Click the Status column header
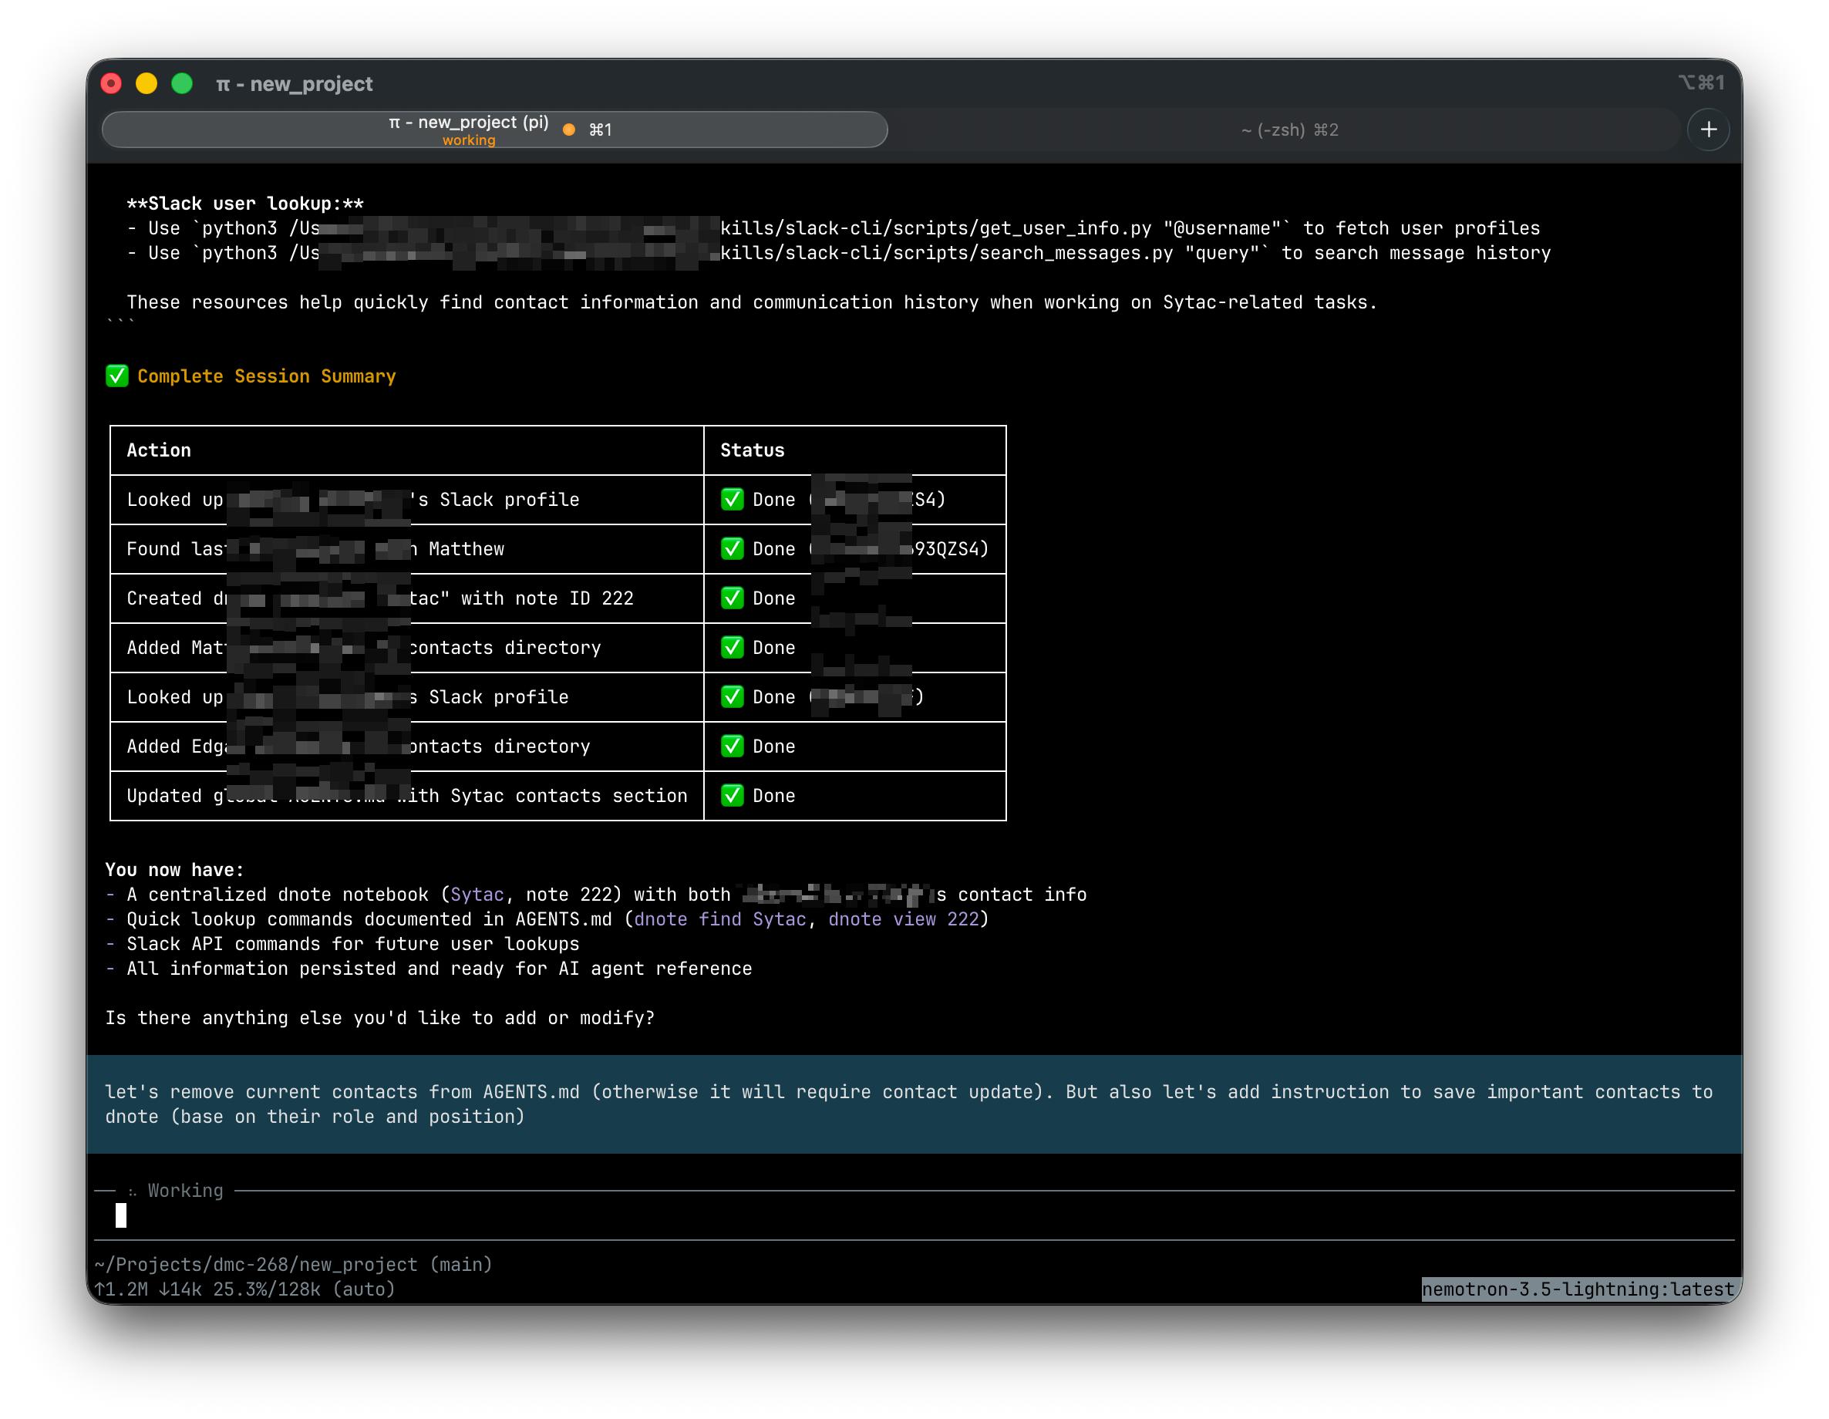This screenshot has height=1419, width=1829. coord(752,450)
